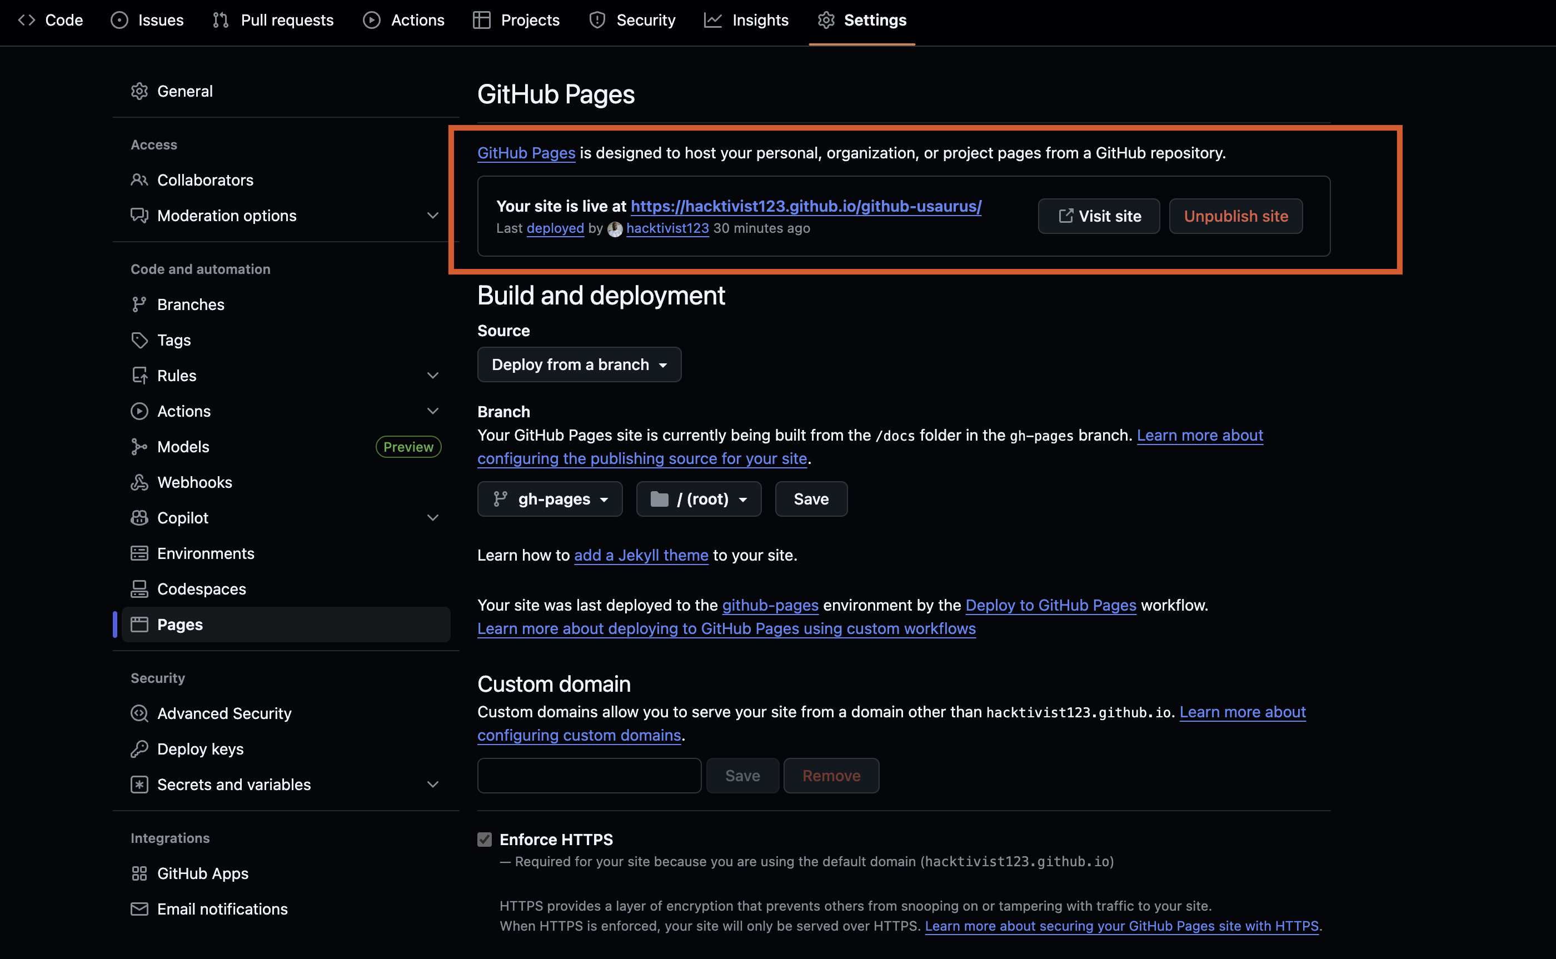
Task: Expand the sidebar Actions chevron
Action: [x=432, y=411]
